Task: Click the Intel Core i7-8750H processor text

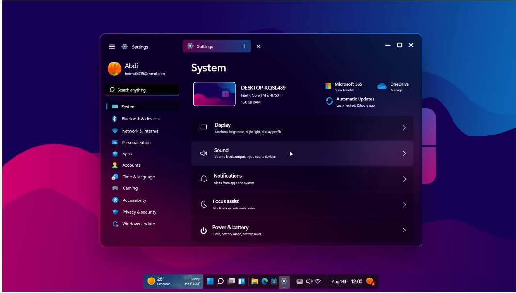Action: click(261, 96)
